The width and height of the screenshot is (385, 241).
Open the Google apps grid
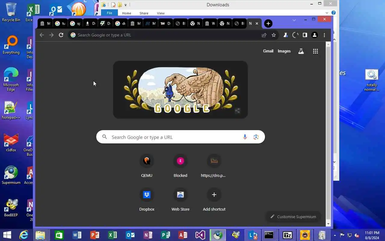click(x=316, y=51)
